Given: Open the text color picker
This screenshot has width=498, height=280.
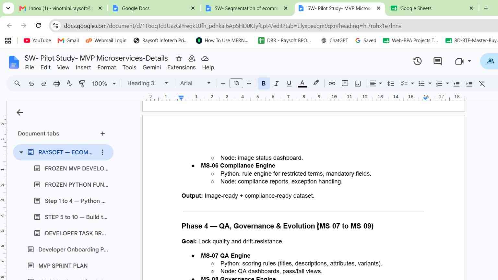Looking at the screenshot, I should pos(302,84).
